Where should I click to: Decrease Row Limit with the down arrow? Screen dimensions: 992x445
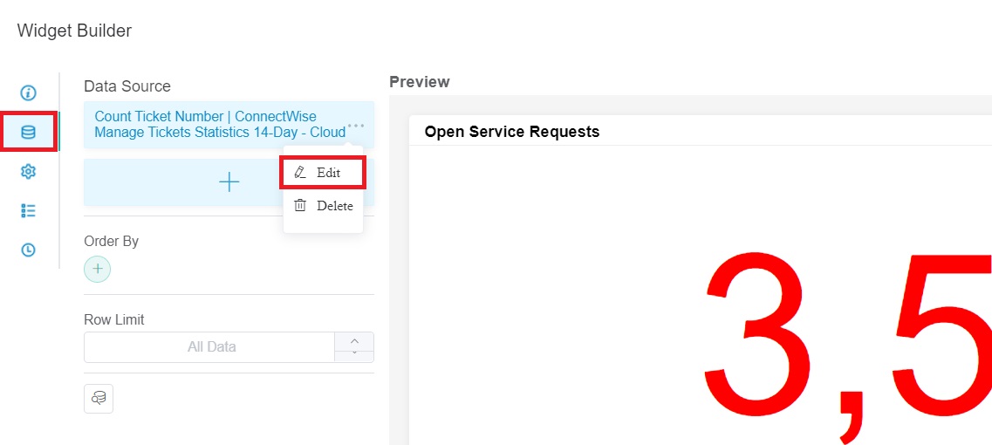click(354, 353)
